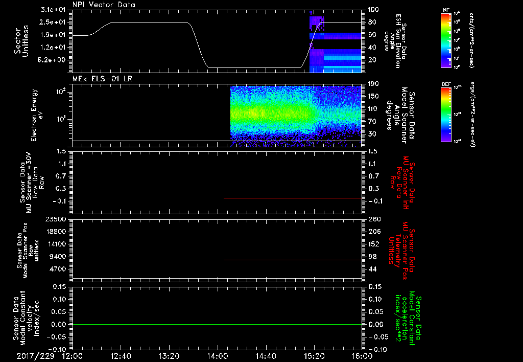Click the '1.9e+01' sector tick label
The height and width of the screenshot is (362, 523).
(x=53, y=35)
